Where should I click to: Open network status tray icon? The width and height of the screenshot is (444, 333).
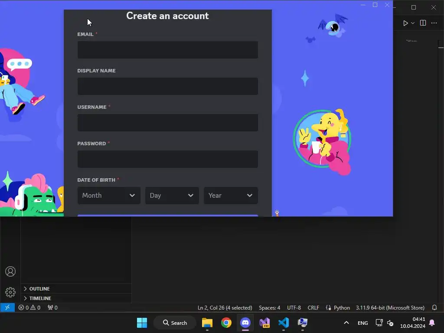coord(379,323)
